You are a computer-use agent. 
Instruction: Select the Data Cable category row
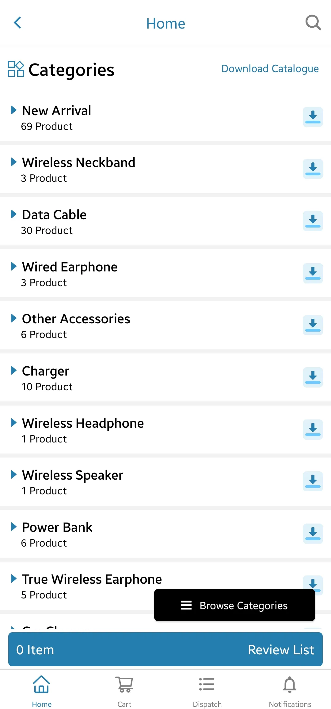(165, 221)
